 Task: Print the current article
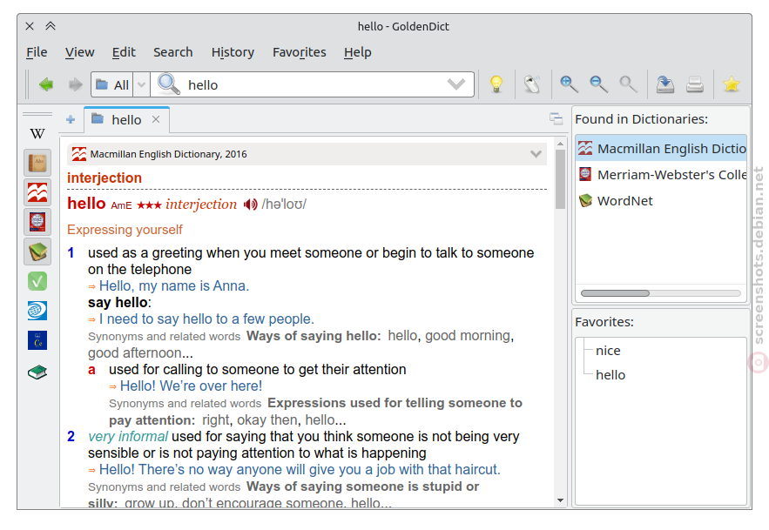tap(695, 84)
